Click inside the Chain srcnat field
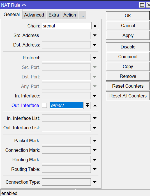The height and width of the screenshot is (196, 150). click(x=66, y=26)
